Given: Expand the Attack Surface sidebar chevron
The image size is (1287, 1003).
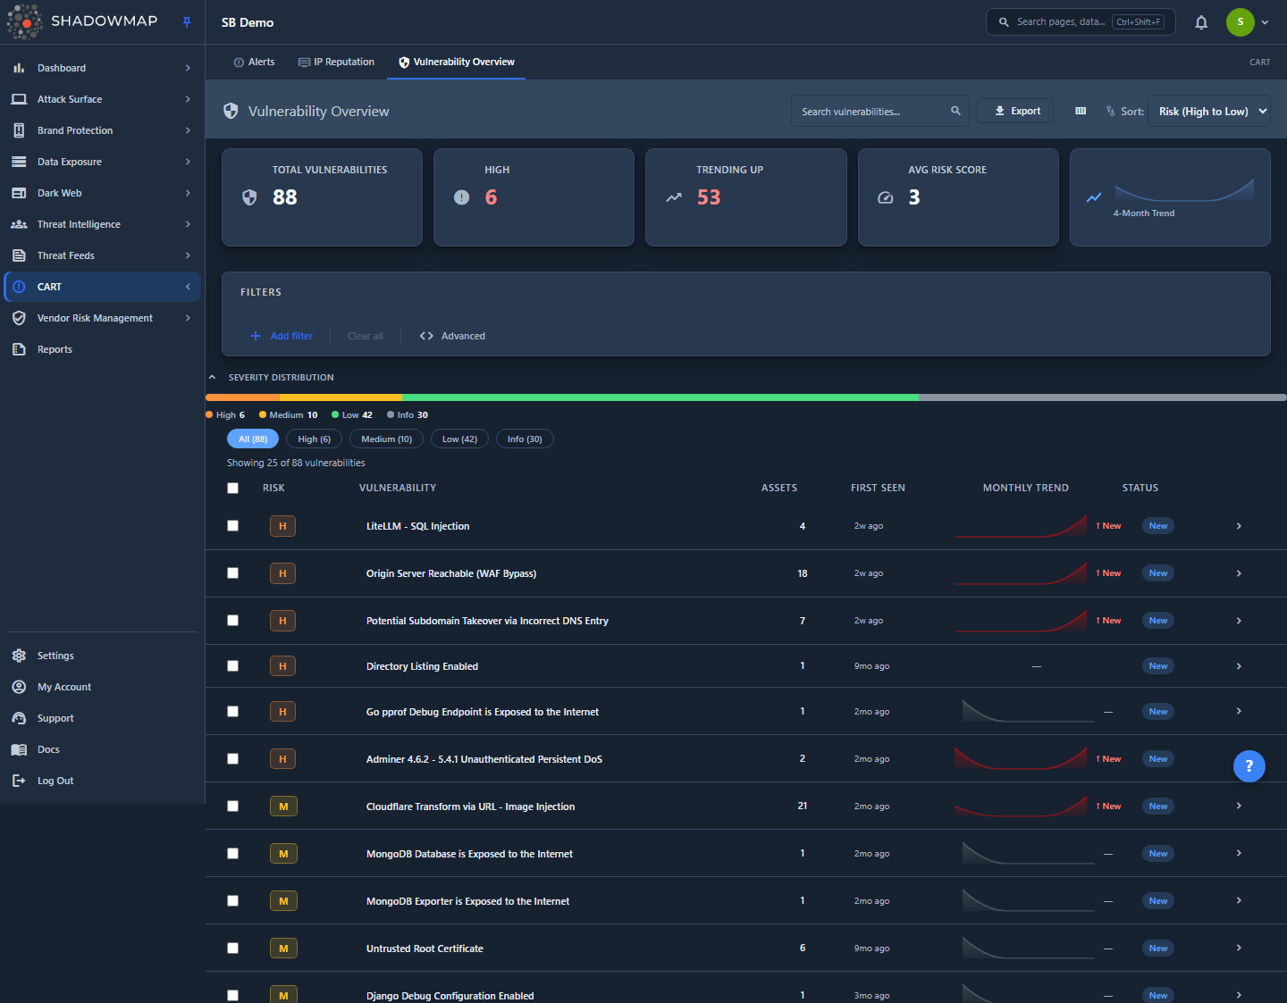Looking at the screenshot, I should click(188, 99).
